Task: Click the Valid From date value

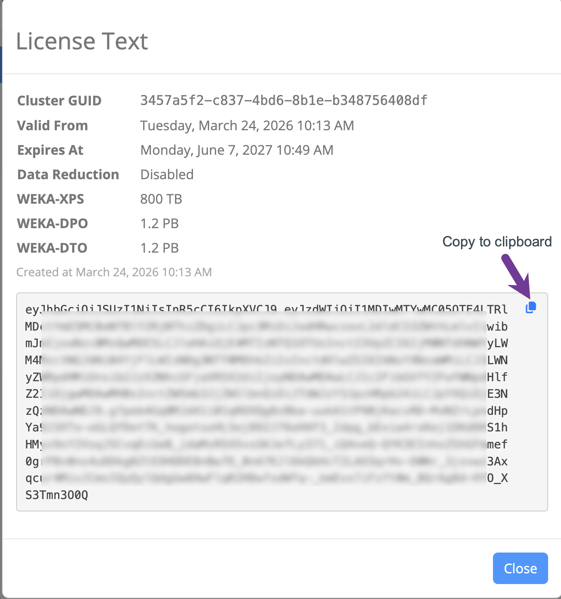Action: [247, 125]
